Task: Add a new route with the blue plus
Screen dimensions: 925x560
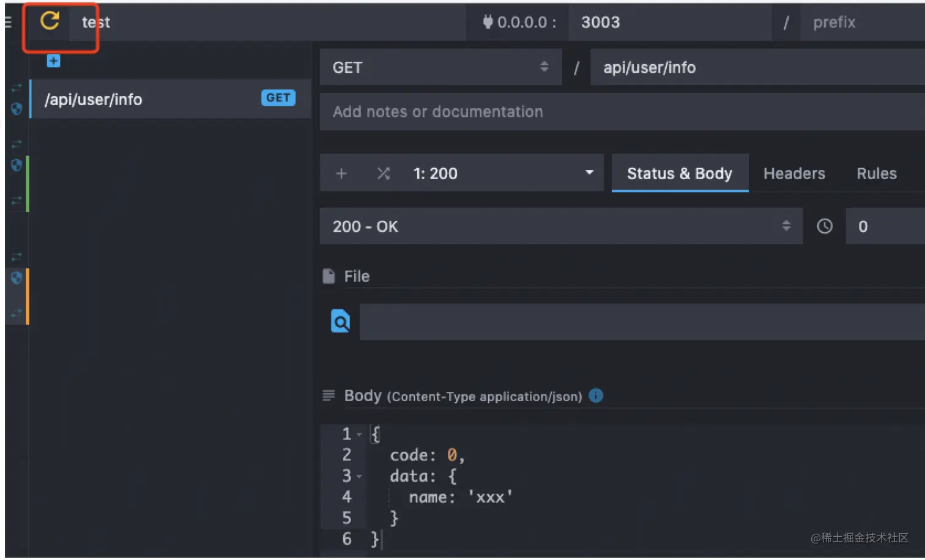Action: (53, 61)
